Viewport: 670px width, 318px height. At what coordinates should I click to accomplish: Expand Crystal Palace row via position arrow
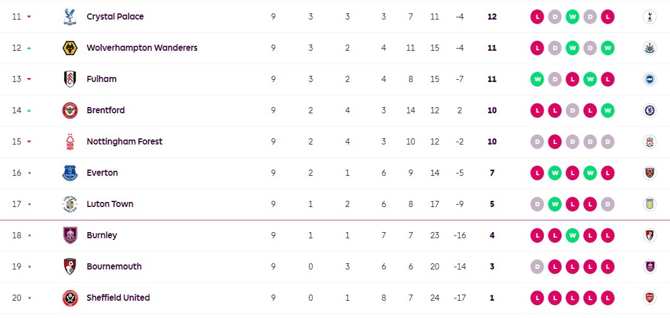[29, 17]
